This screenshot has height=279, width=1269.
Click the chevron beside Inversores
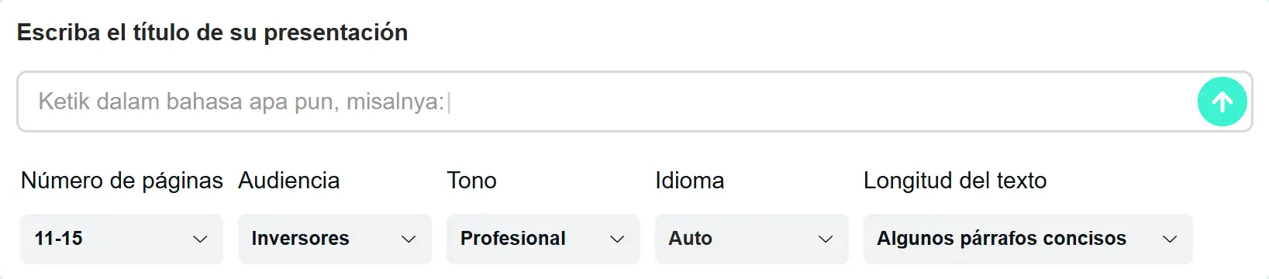(409, 239)
